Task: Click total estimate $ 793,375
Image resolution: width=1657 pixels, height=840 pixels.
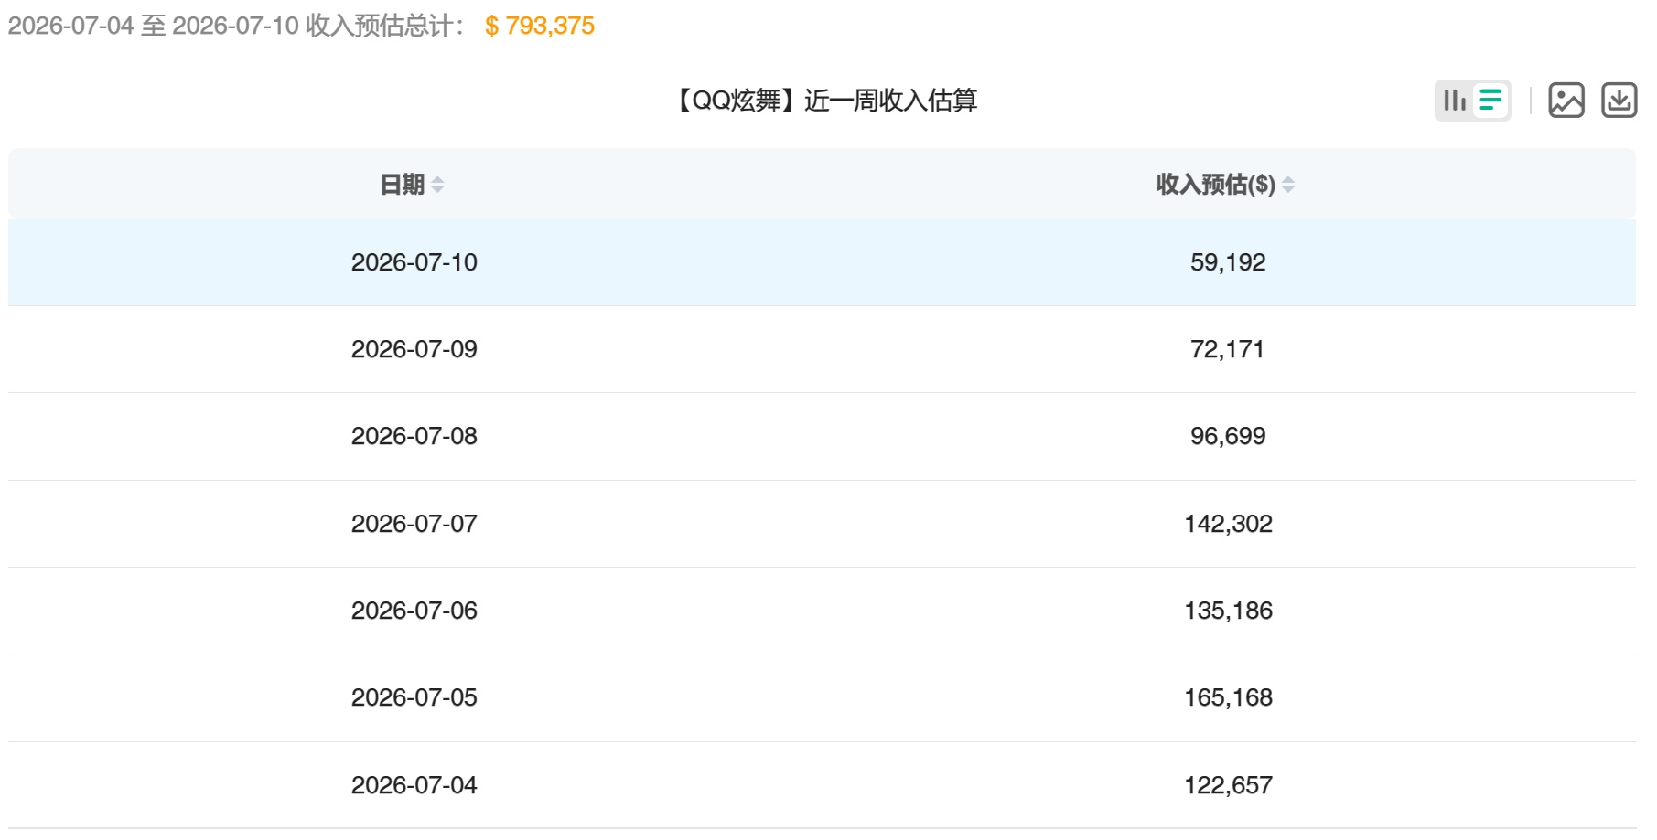Action: (x=540, y=26)
